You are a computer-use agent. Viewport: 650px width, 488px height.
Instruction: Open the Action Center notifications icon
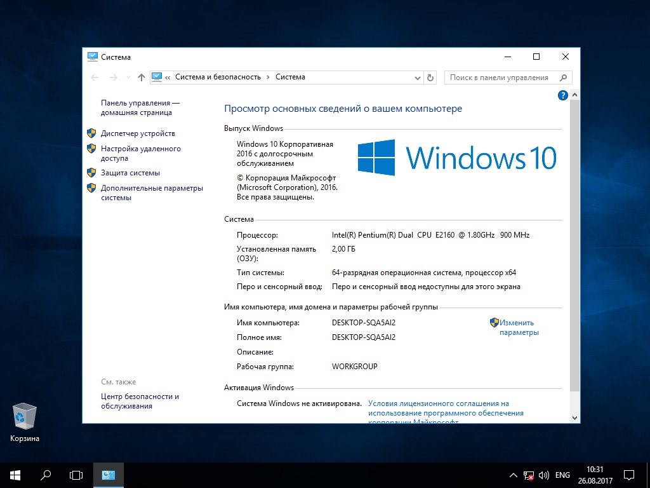[629, 475]
